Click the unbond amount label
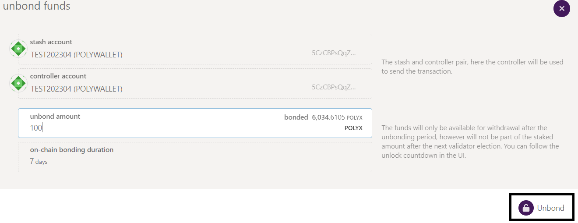The image size is (578, 223). pos(55,117)
